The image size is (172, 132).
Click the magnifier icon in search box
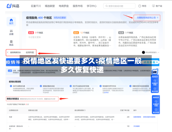(x=107, y=6)
